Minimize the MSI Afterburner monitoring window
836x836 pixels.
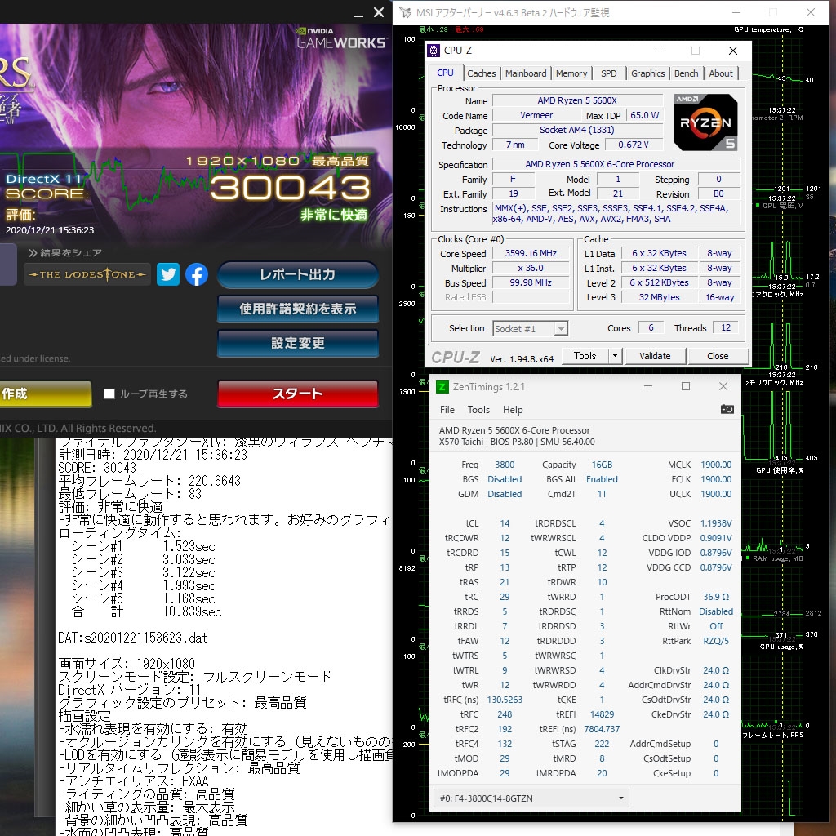(736, 12)
